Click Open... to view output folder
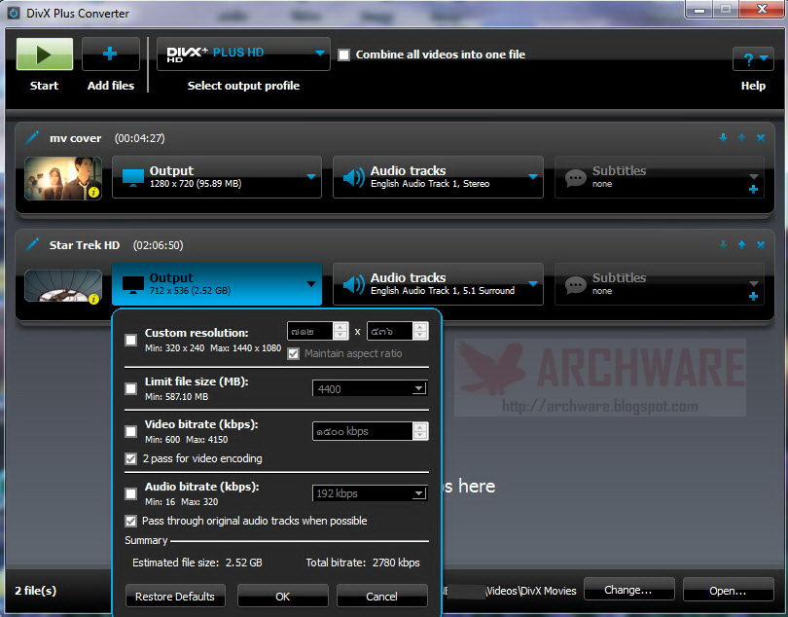Viewport: 788px width, 617px height. 728,590
